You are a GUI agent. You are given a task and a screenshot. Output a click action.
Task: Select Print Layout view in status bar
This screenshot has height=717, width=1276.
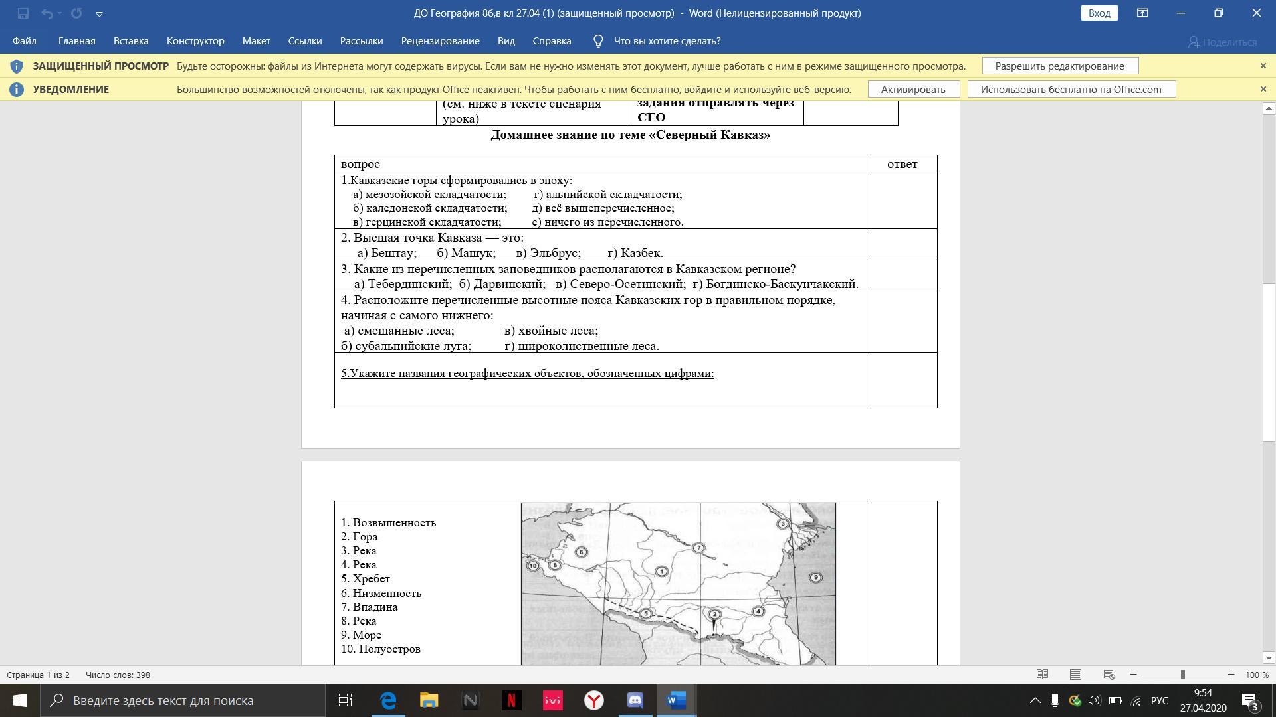point(1075,675)
